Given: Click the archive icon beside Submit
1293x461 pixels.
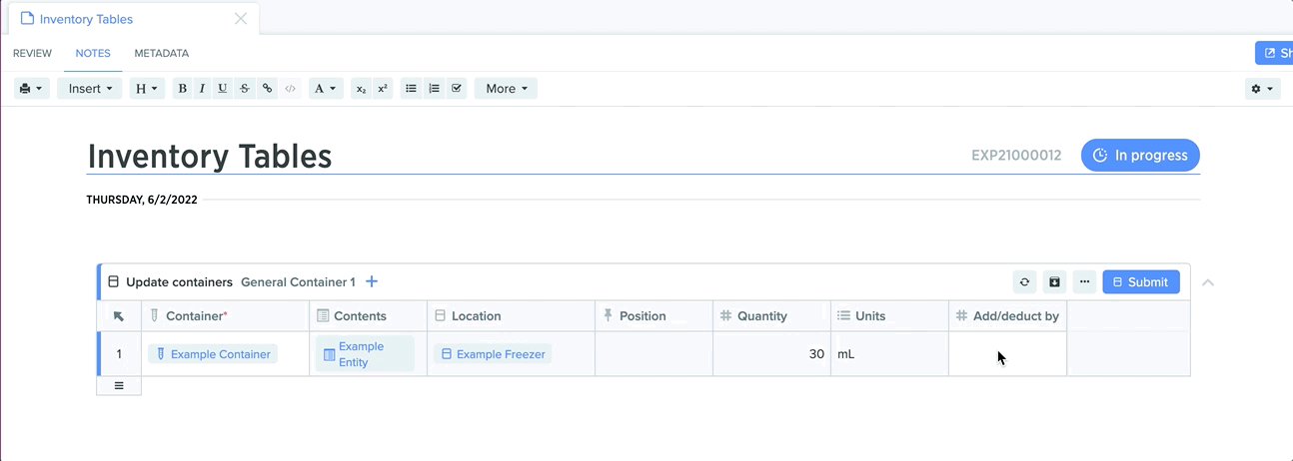Looking at the screenshot, I should tap(1054, 282).
